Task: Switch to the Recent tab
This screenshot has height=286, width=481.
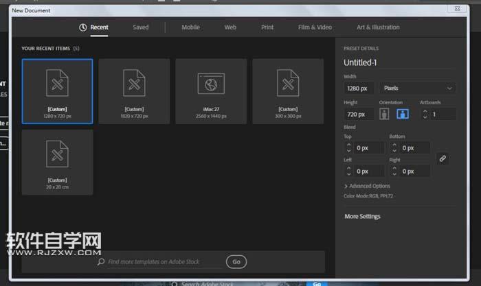Action: (99, 27)
